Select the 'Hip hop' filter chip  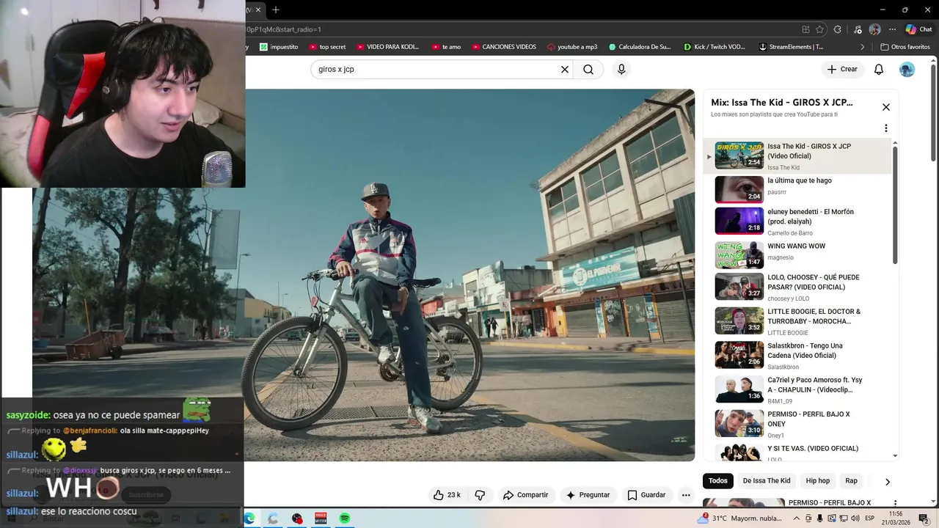[x=818, y=481]
